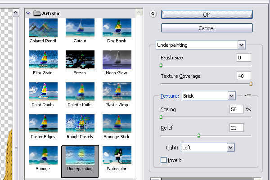Select the Paint Daubs filter thumbnail

click(x=43, y=92)
